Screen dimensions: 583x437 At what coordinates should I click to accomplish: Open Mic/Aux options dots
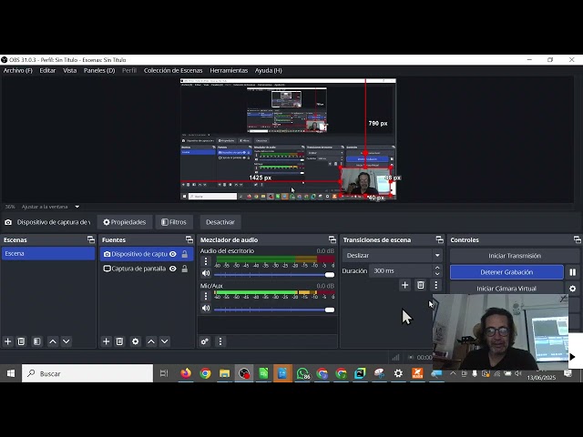206,296
